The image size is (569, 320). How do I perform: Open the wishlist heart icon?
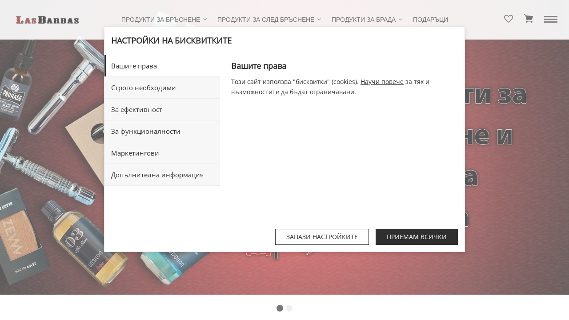point(509,19)
